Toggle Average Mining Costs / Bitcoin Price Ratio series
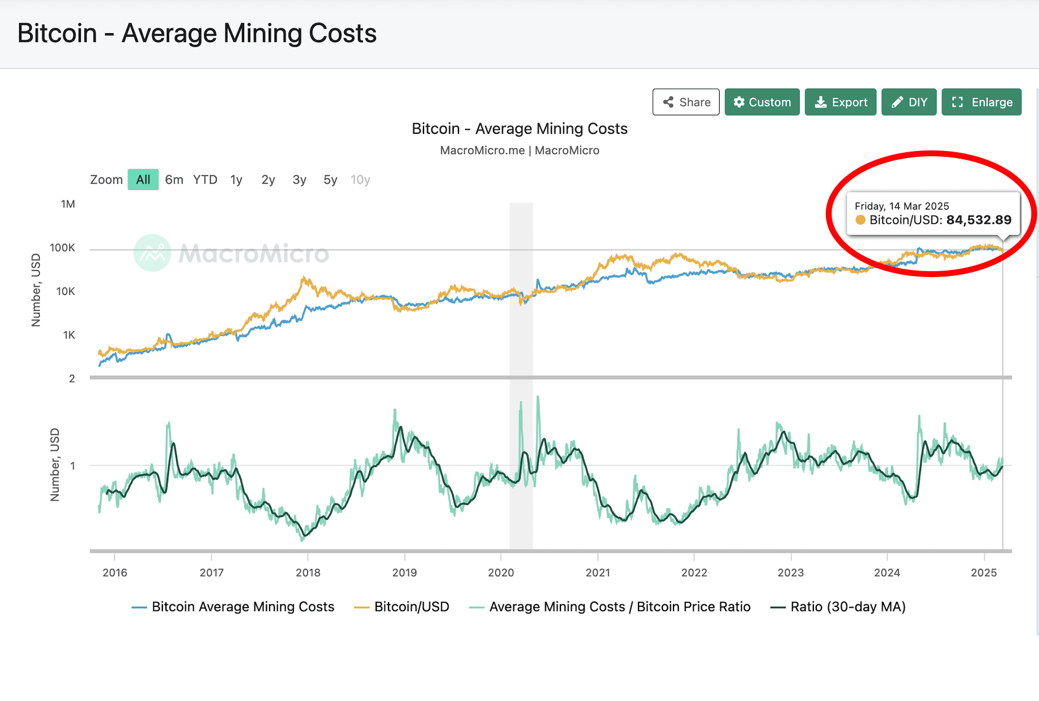The height and width of the screenshot is (701, 1039). point(610,607)
